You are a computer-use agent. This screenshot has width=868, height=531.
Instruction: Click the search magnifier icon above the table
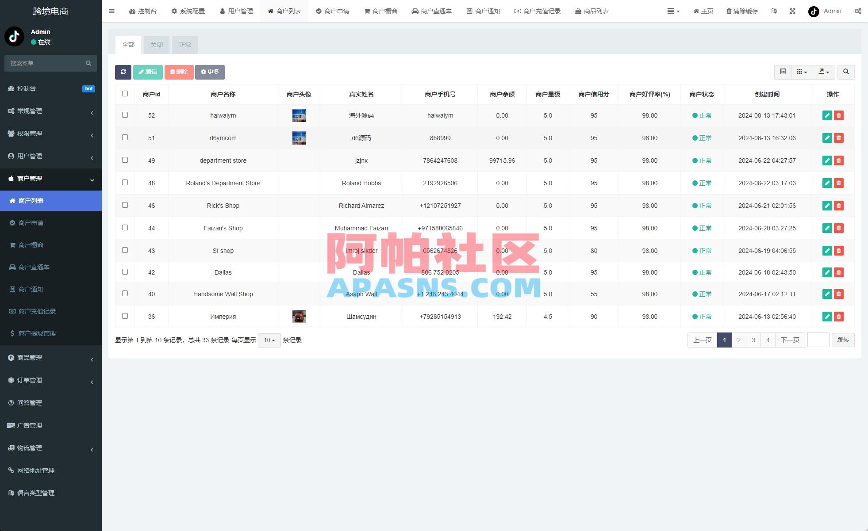click(x=846, y=72)
